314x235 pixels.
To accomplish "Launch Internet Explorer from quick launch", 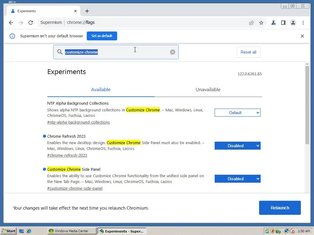I will pyautogui.click(x=29, y=231).
